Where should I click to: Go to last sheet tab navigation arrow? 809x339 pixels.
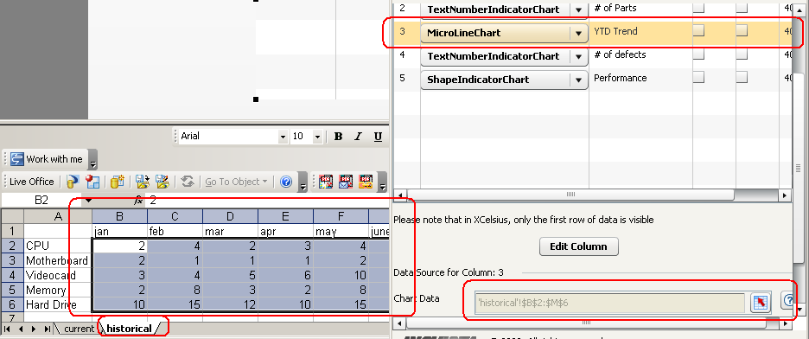[47, 329]
